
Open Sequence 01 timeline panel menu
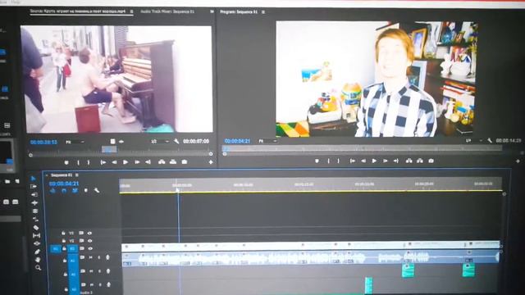coord(76,175)
